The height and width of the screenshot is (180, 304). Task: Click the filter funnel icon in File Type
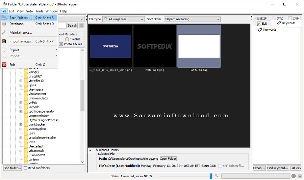pos(106,19)
